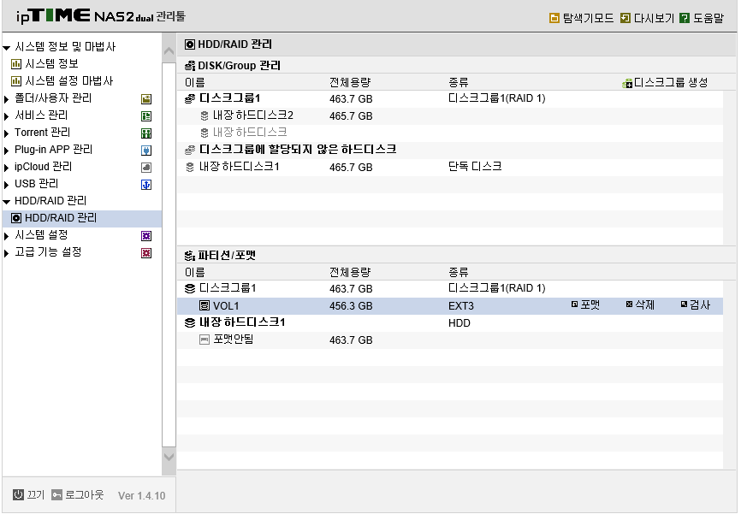Click the 끄기 shutdown button
This screenshot has width=741, height=520.
point(28,494)
